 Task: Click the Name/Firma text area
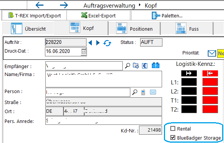104,79
